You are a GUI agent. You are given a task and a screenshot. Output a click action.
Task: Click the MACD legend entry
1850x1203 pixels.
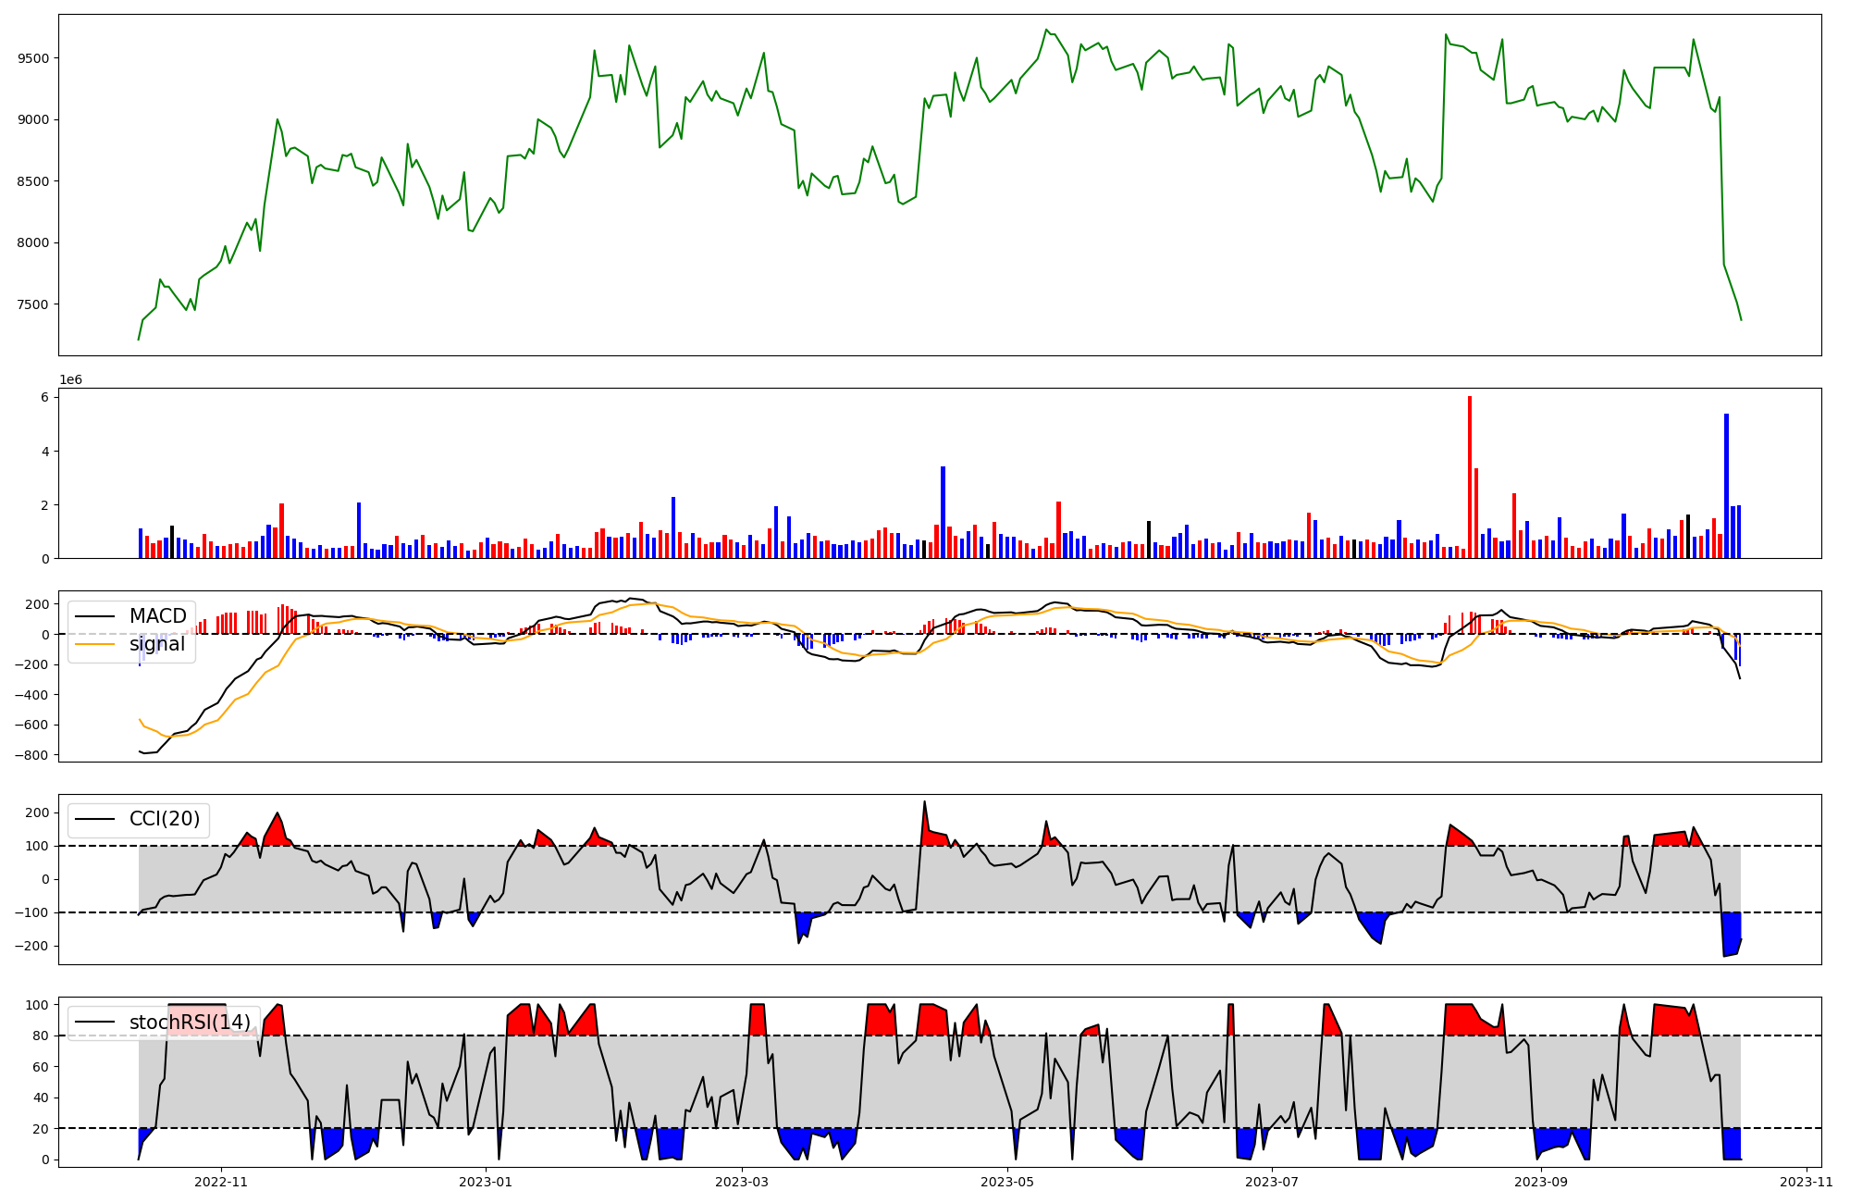coord(157,616)
